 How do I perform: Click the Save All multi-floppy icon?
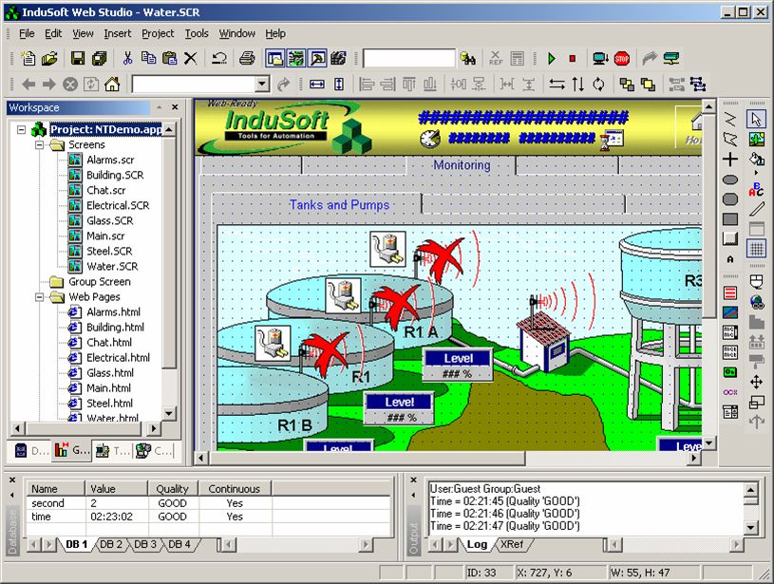[x=99, y=58]
